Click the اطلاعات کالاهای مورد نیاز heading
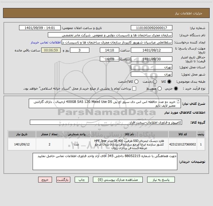This screenshot has width=213, height=206. point(185,113)
